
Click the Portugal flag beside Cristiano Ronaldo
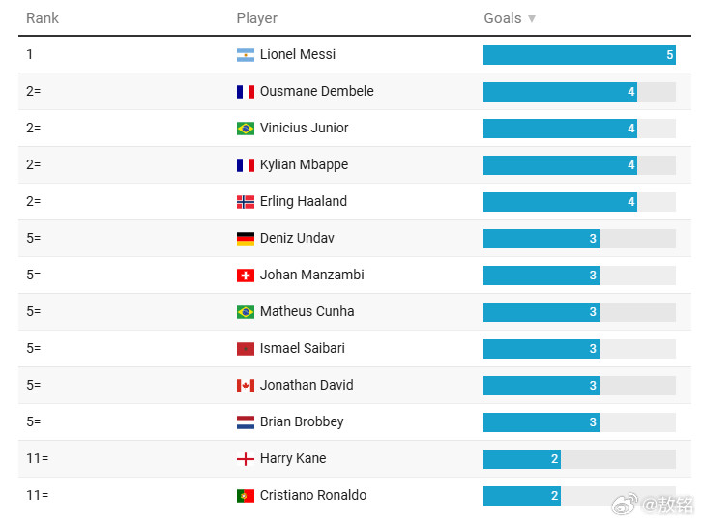(x=246, y=496)
